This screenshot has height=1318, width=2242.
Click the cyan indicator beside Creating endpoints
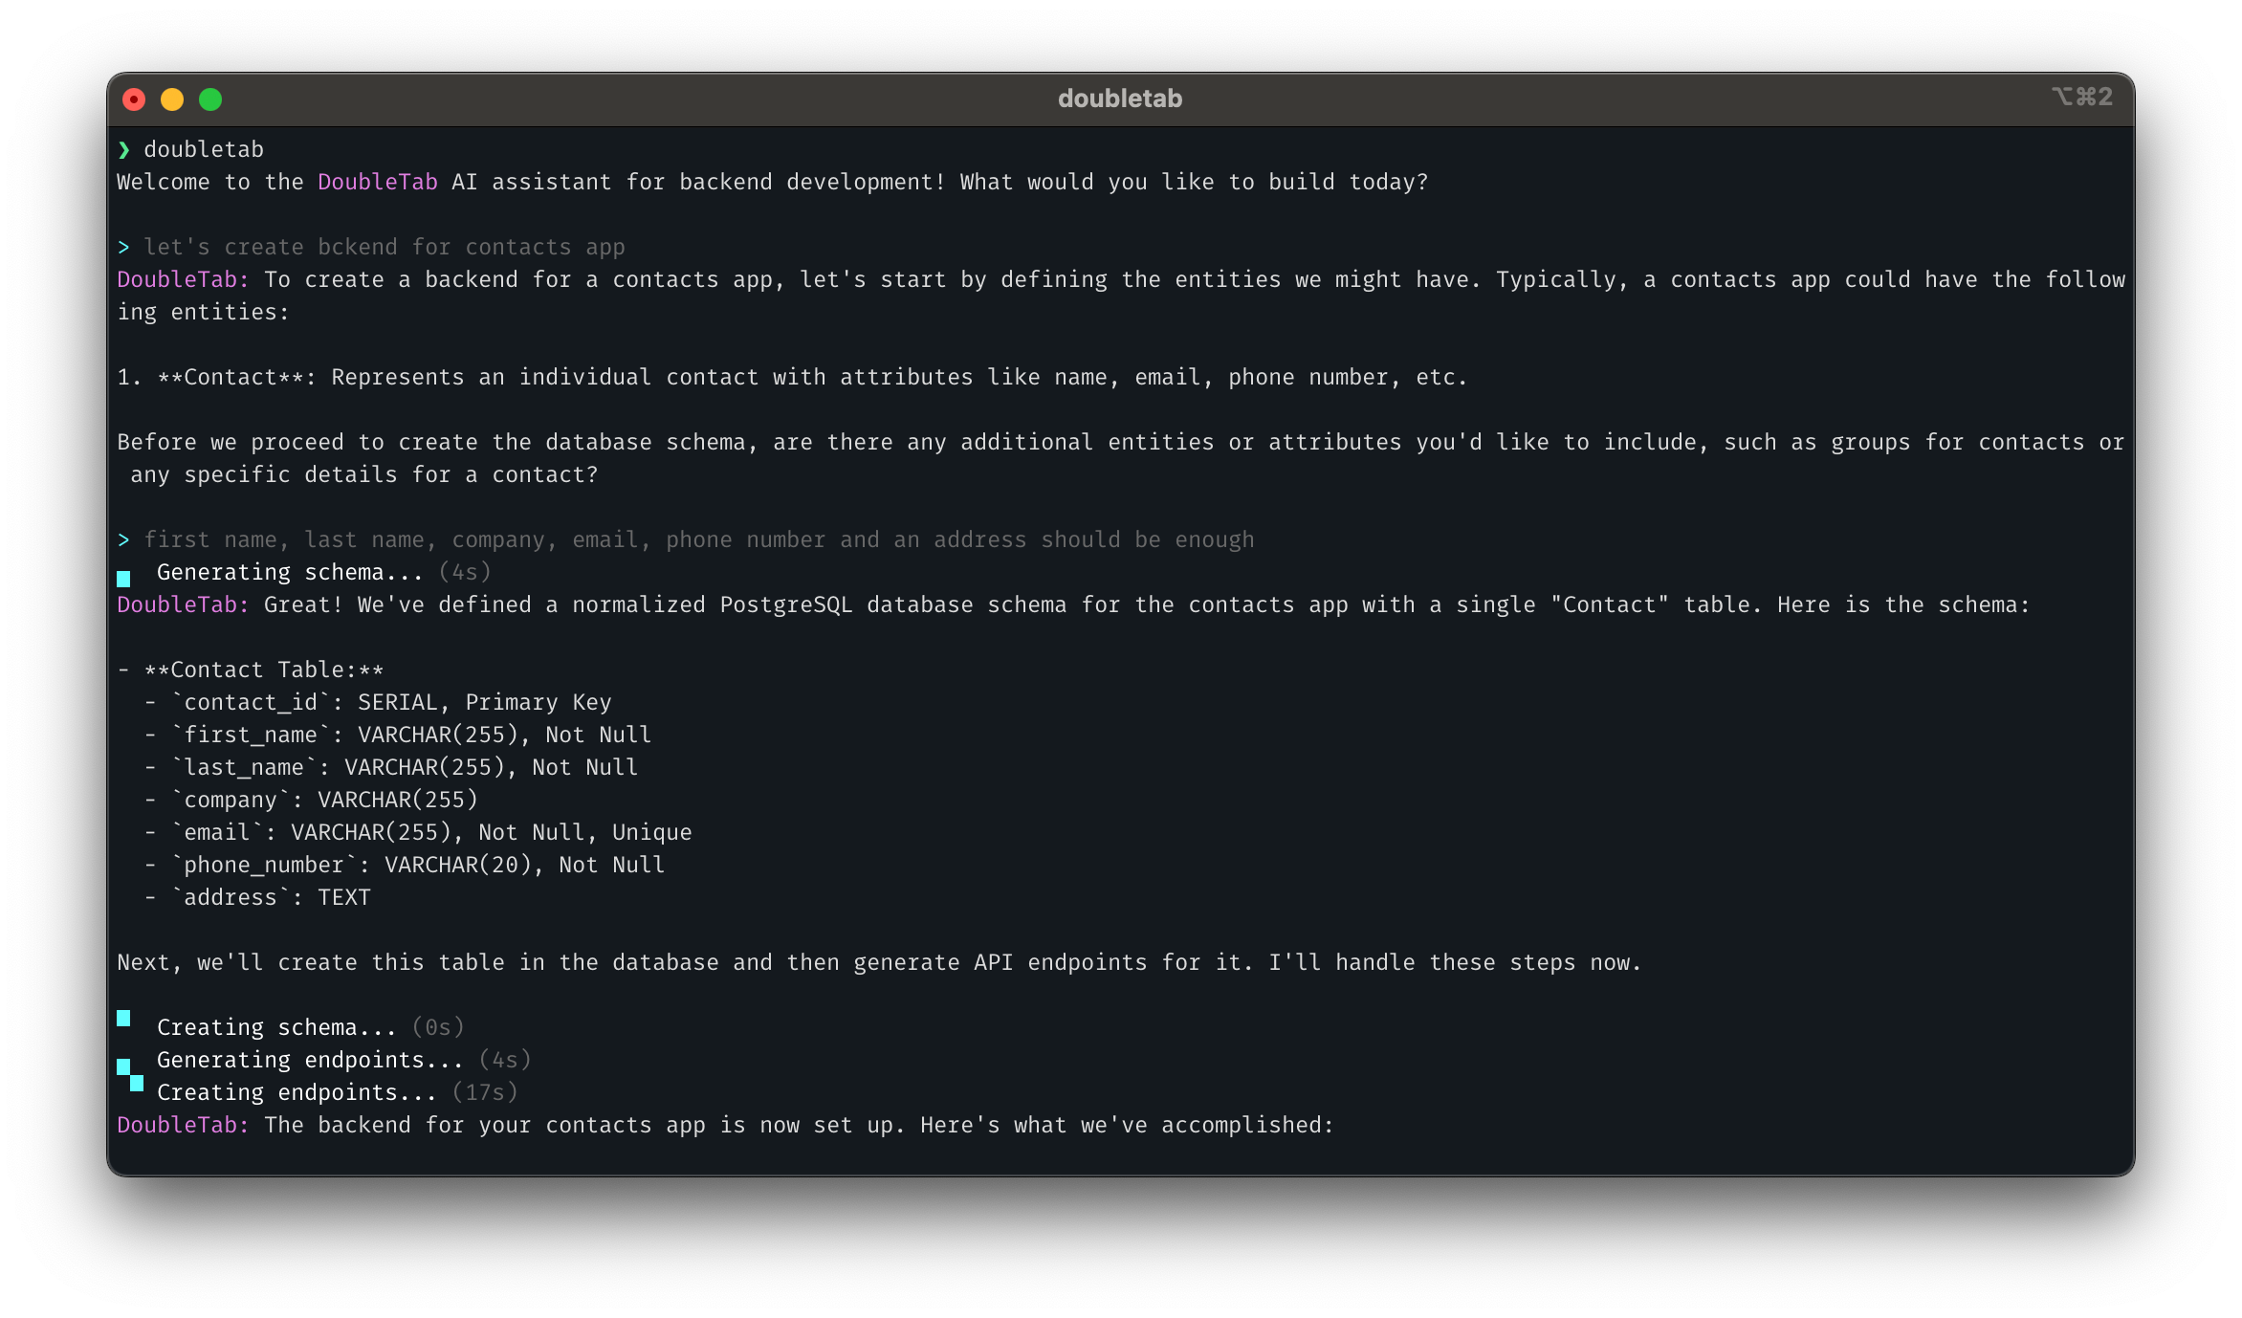pos(137,1087)
